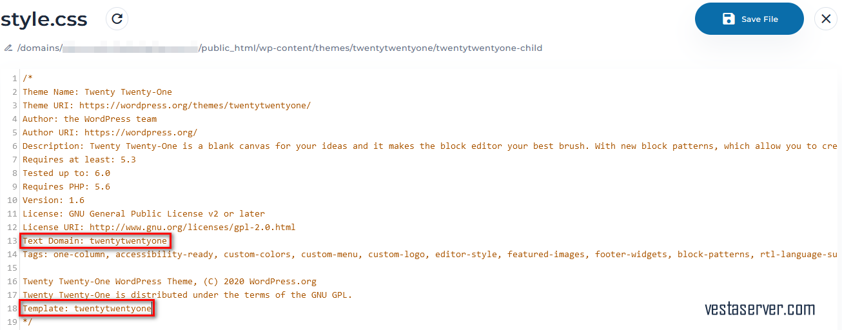Viewport: 842px width, 330px height.
Task: Click the License URI gnu.org link text
Action: point(192,227)
